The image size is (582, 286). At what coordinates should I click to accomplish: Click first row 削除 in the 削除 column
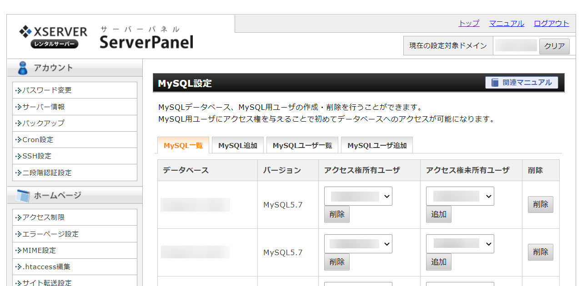[x=541, y=204]
